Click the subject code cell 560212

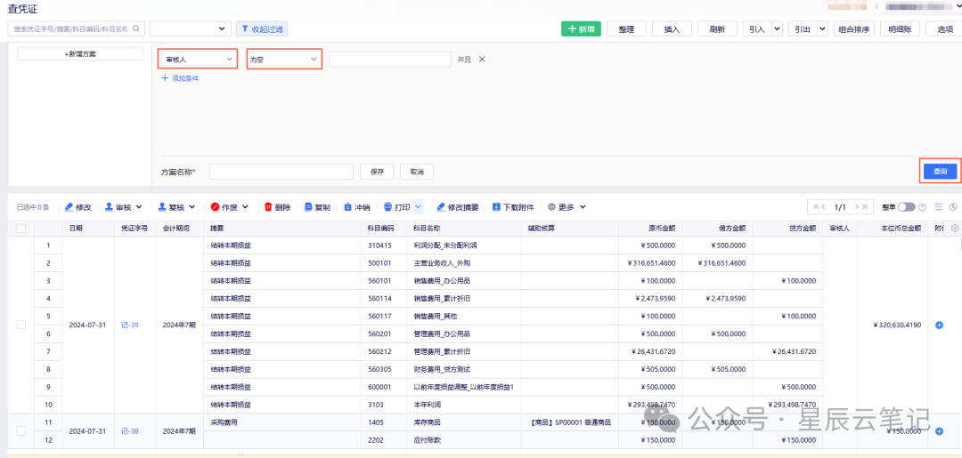pos(378,351)
